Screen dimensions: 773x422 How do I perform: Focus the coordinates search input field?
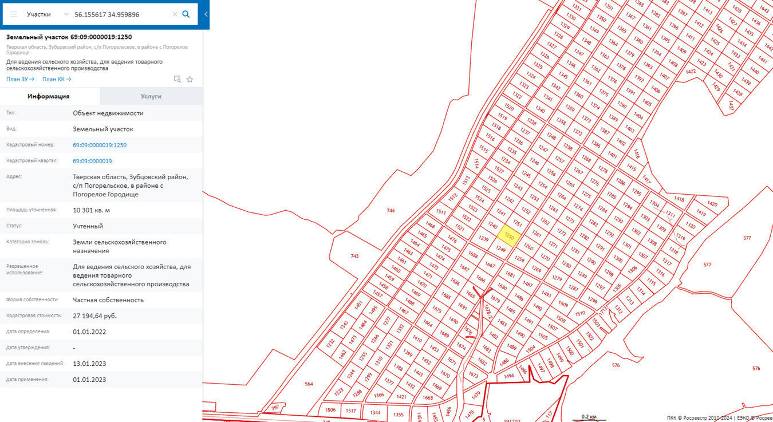[x=120, y=14]
